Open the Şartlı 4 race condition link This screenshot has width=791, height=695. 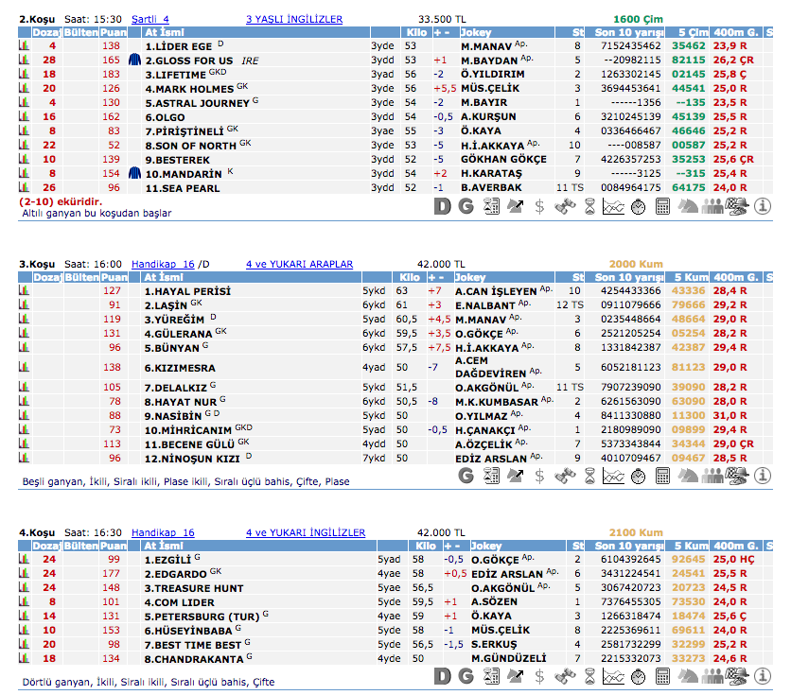pyautogui.click(x=150, y=19)
